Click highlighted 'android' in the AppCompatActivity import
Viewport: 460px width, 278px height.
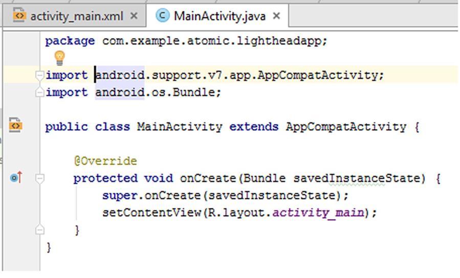click(x=120, y=75)
